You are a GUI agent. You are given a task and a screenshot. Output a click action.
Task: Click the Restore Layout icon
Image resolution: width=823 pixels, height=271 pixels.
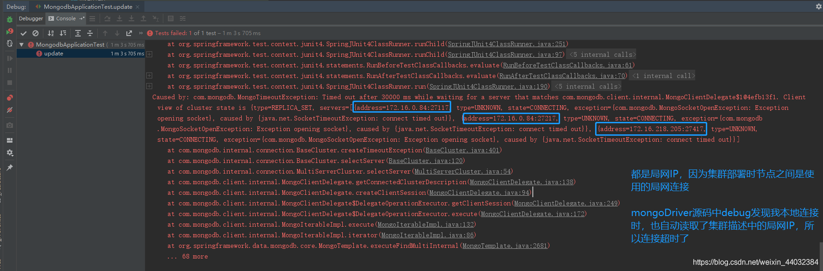(10, 140)
